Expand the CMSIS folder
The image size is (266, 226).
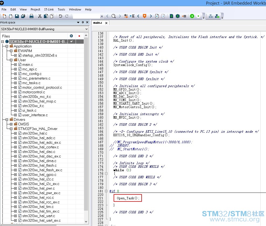[11, 124]
